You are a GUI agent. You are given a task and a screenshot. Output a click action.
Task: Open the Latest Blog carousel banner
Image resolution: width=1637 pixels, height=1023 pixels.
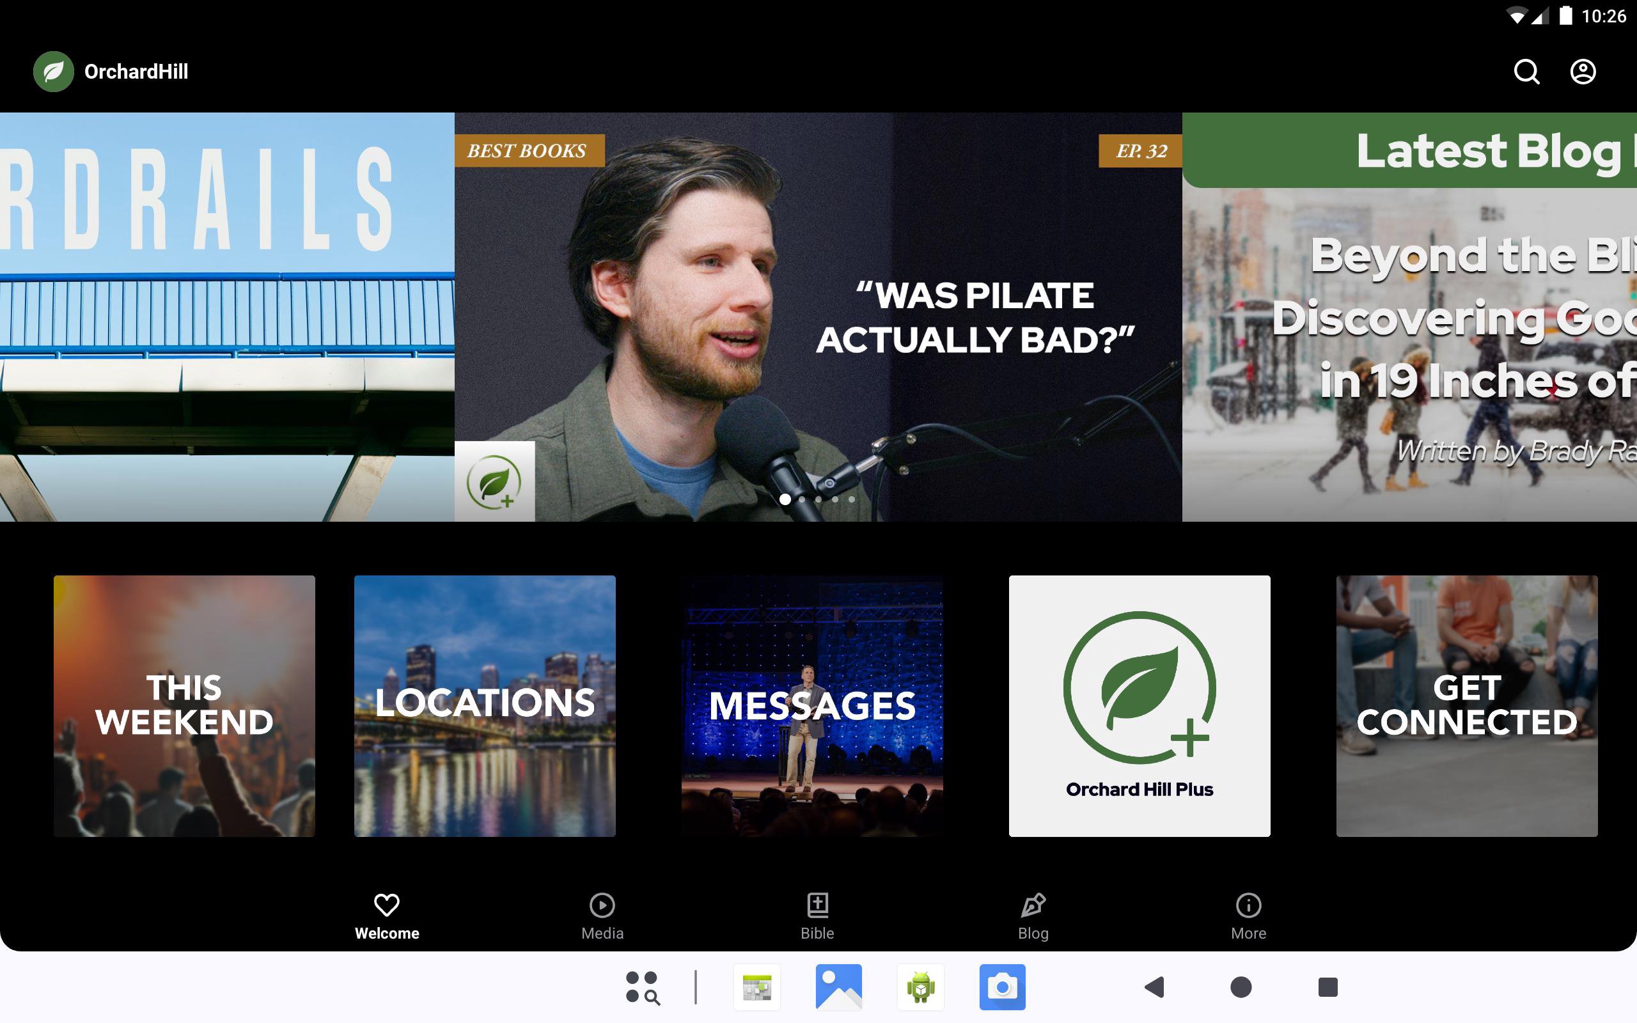click(1408, 316)
